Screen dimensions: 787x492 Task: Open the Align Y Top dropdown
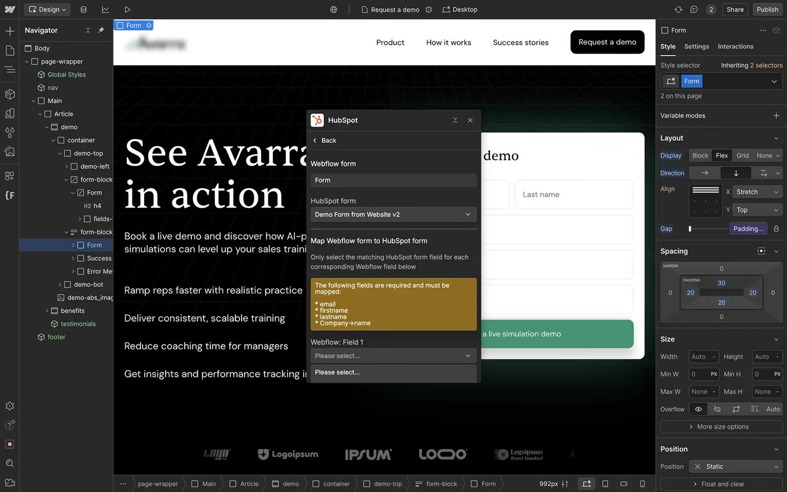(757, 210)
